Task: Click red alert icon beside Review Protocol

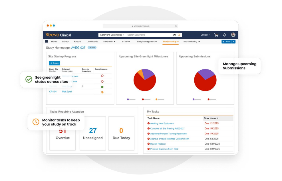Action: coord(148,144)
